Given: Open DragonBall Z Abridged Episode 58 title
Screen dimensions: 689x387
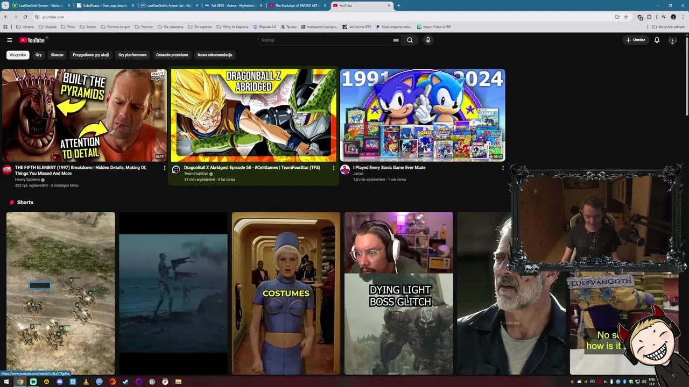Looking at the screenshot, I should (252, 168).
